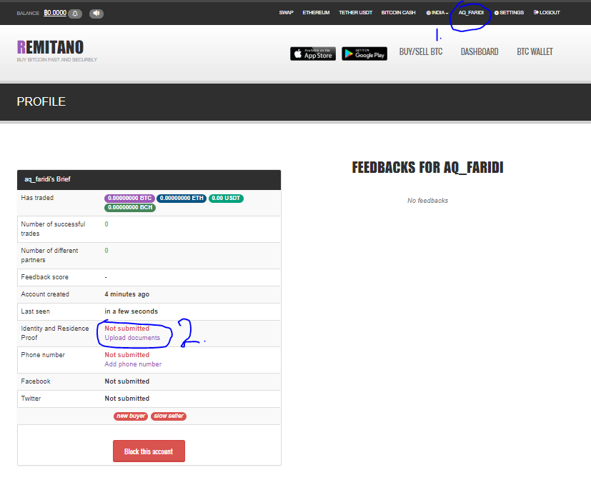This screenshot has width=591, height=480.
Task: Click the Twitter 'Not submitted' status
Action: 127,399
